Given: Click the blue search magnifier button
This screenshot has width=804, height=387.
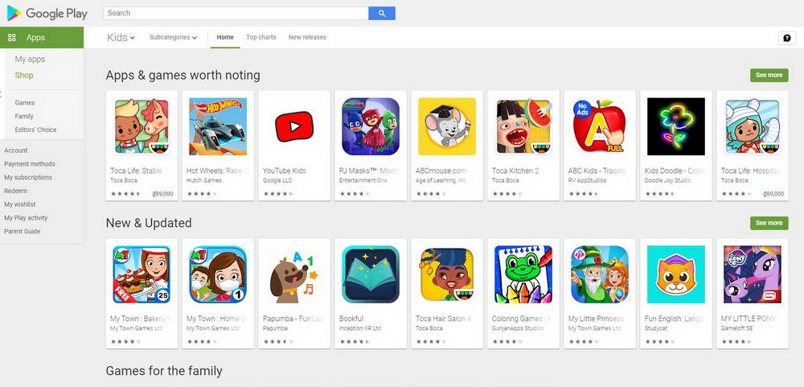Looking at the screenshot, I should pos(381,14).
